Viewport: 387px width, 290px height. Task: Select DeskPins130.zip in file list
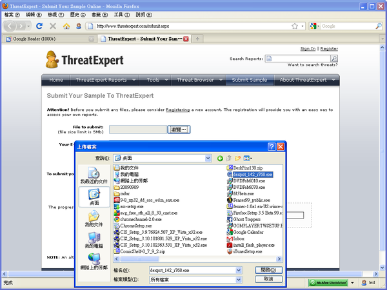245,168
